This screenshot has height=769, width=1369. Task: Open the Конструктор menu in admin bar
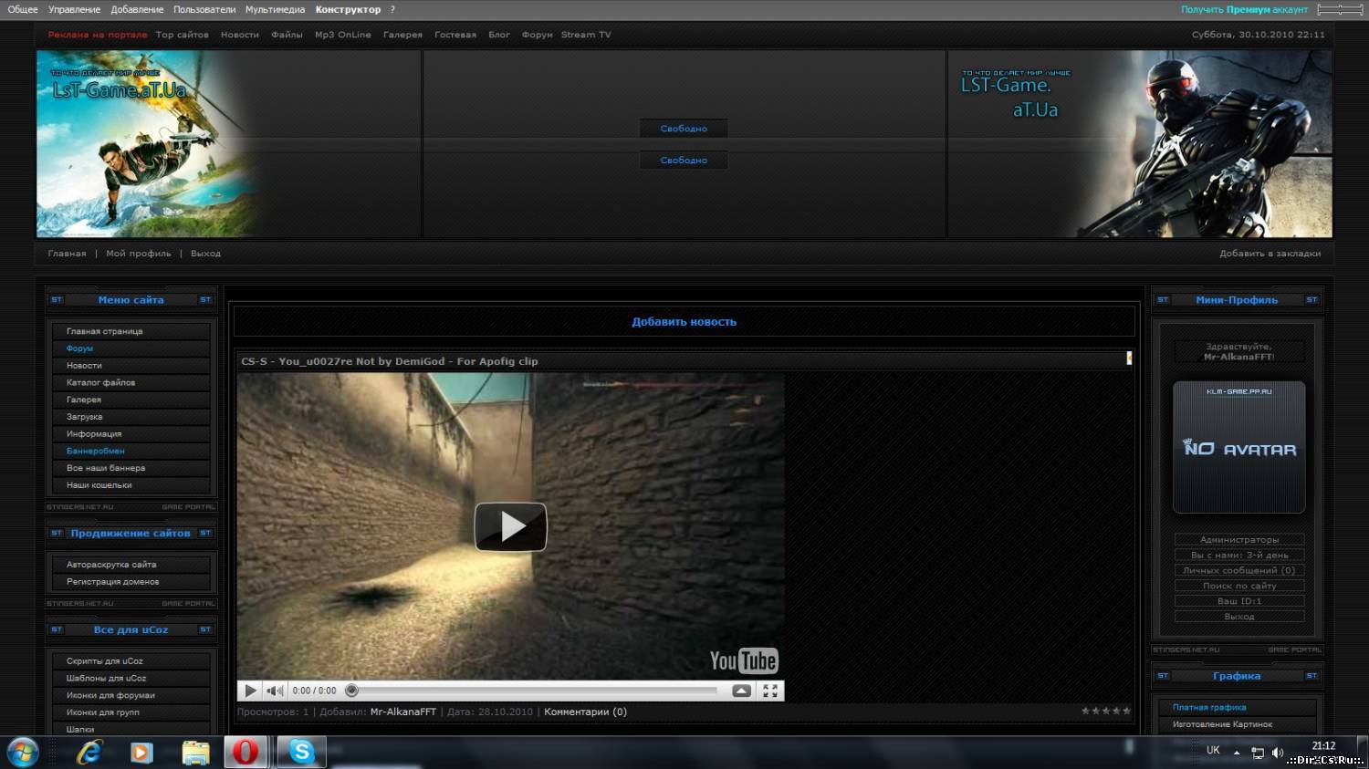(348, 10)
